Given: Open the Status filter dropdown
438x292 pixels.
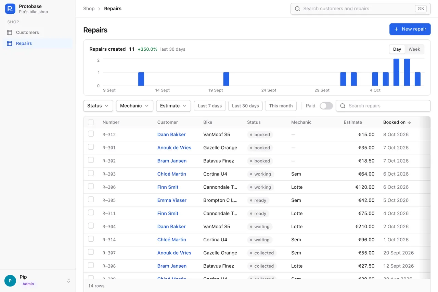Looking at the screenshot, I should [x=98, y=106].
